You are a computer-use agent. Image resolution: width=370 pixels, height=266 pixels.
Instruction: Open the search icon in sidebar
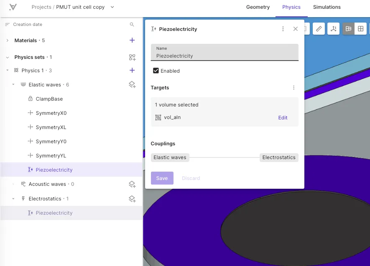tap(132, 25)
